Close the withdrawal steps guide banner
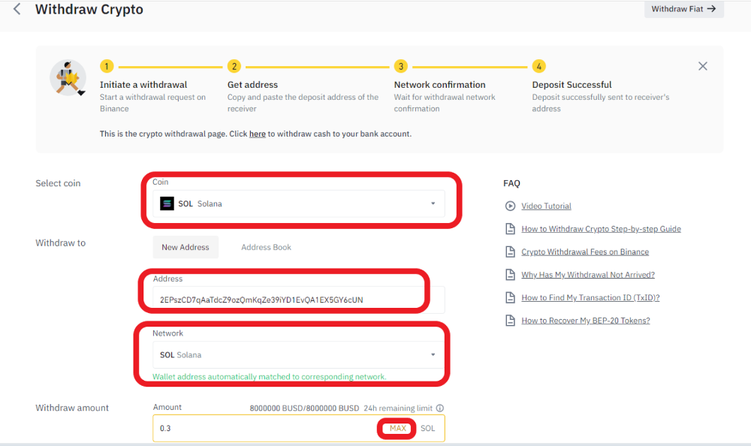The height and width of the screenshot is (446, 751). pyautogui.click(x=703, y=66)
